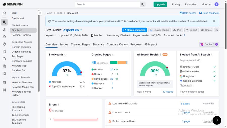The image size is (227, 128).
Task: Click the Rerun campaign button
Action: click(134, 30)
